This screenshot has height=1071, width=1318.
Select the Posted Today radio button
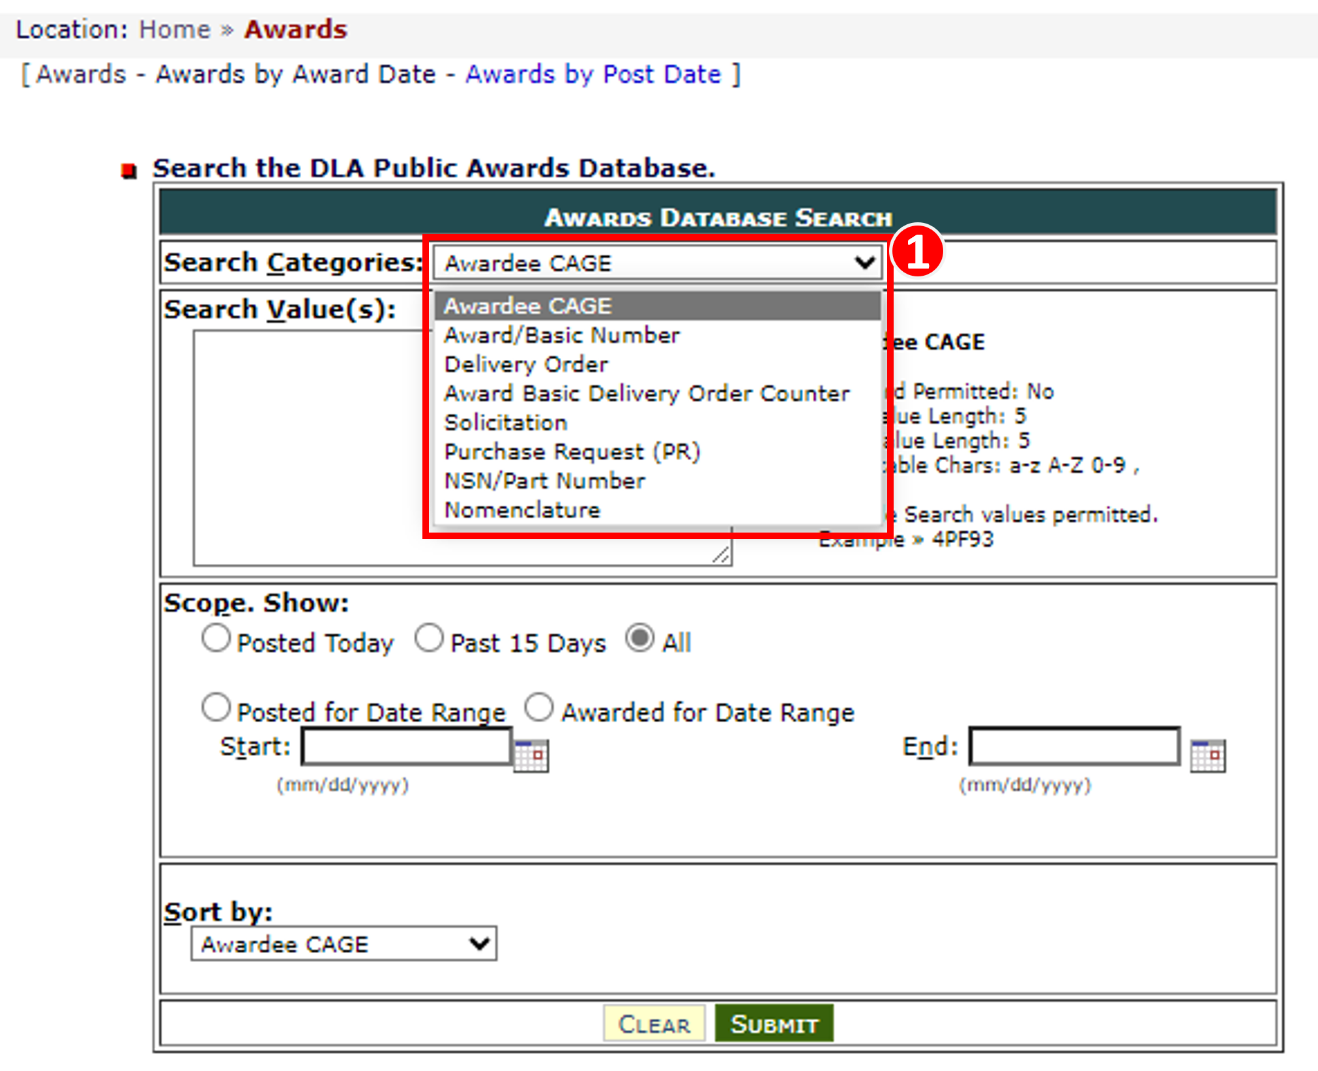coord(216,639)
